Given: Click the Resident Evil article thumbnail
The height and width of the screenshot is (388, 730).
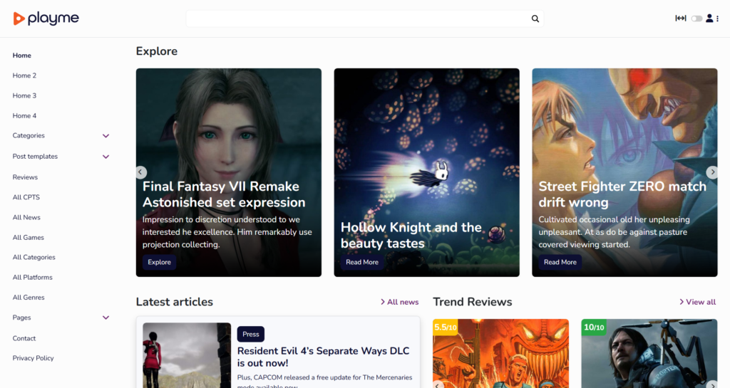Looking at the screenshot, I should [x=187, y=355].
